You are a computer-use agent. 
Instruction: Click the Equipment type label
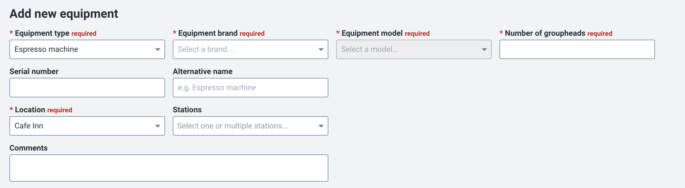(x=42, y=33)
